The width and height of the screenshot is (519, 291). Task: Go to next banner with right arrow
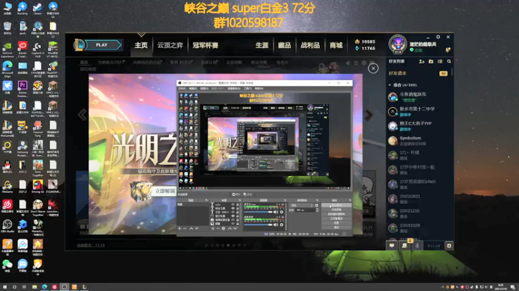click(x=368, y=115)
